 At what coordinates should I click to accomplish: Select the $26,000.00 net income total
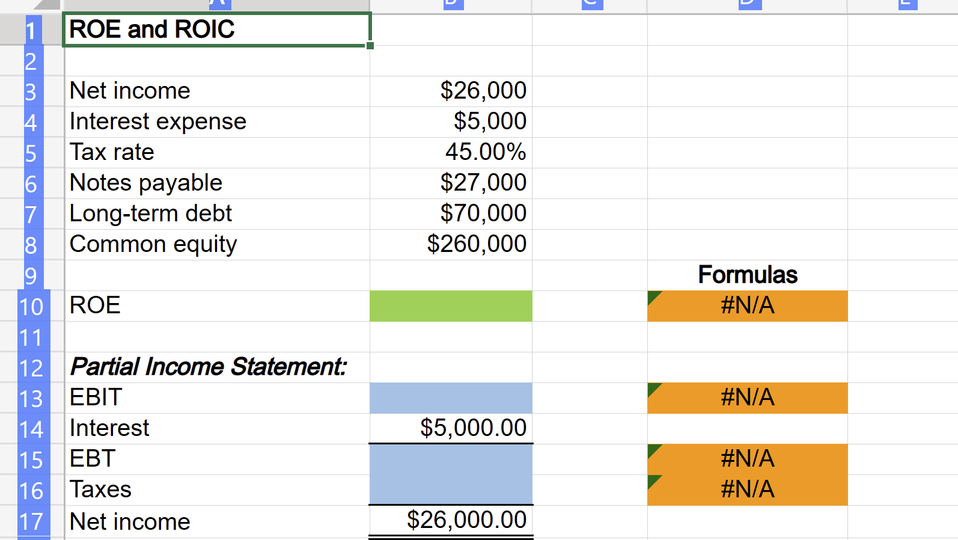coord(451,521)
